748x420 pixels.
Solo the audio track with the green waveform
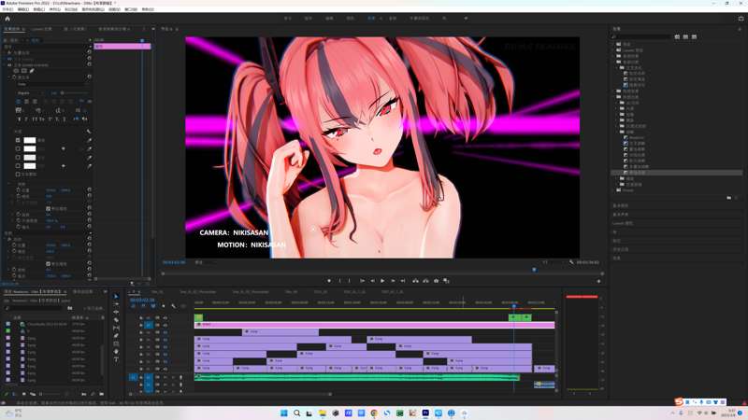[173, 377]
